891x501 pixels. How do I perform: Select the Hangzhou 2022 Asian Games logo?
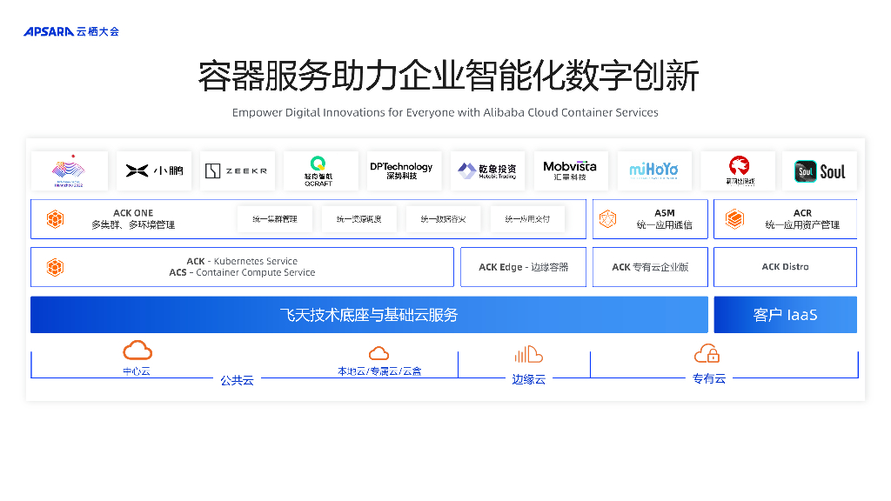tap(69, 170)
